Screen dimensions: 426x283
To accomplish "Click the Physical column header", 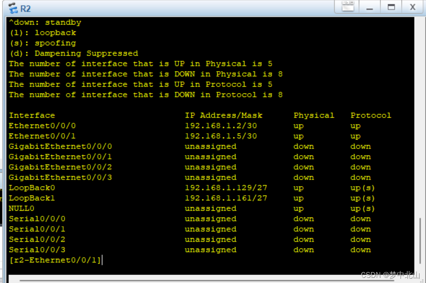I will click(314, 115).
